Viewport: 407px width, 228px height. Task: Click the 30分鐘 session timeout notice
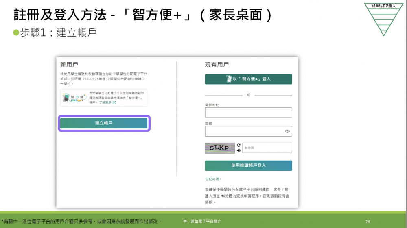(247, 196)
